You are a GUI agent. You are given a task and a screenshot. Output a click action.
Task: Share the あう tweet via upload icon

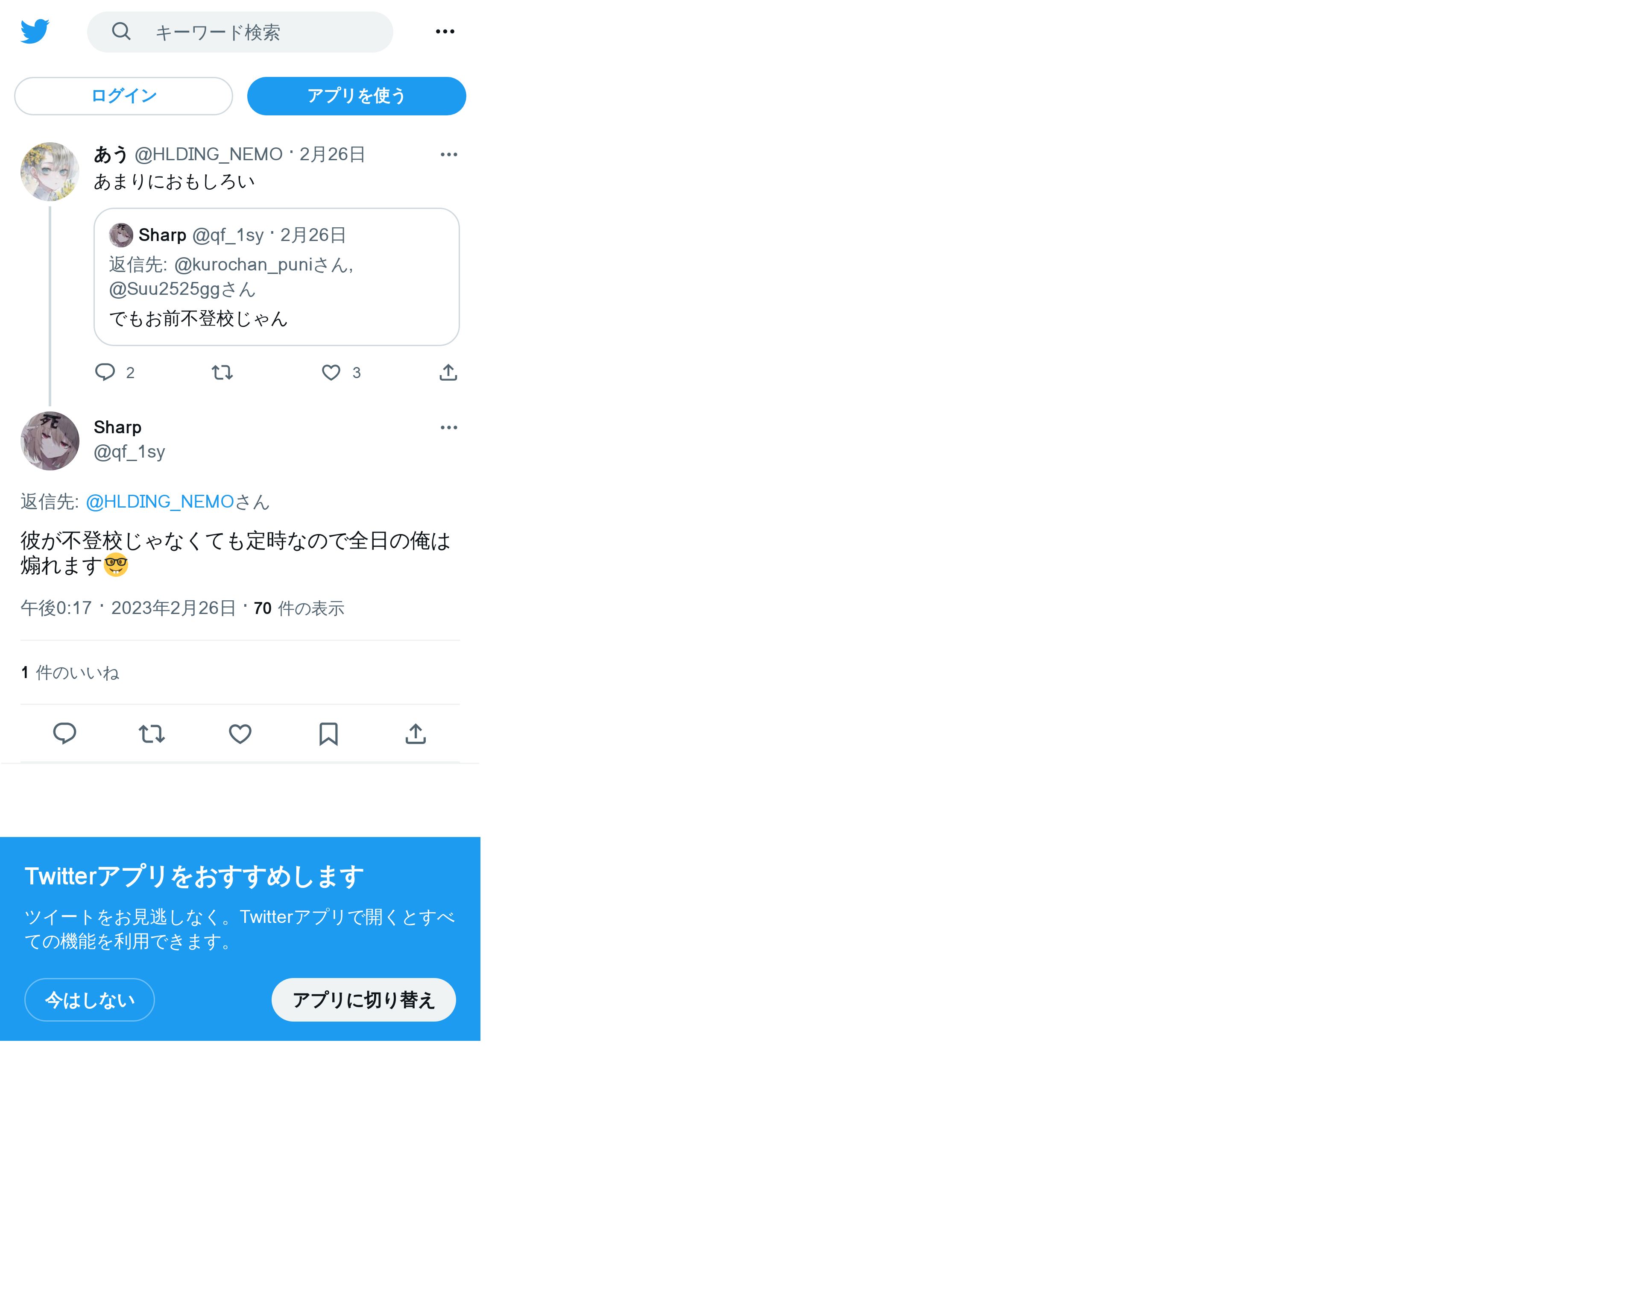click(x=449, y=372)
